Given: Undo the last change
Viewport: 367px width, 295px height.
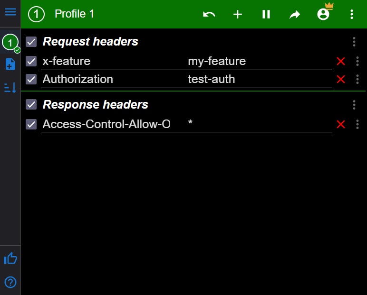Looking at the screenshot, I should (x=209, y=14).
